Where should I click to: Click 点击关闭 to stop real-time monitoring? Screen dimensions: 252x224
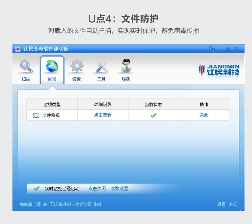click(x=97, y=189)
